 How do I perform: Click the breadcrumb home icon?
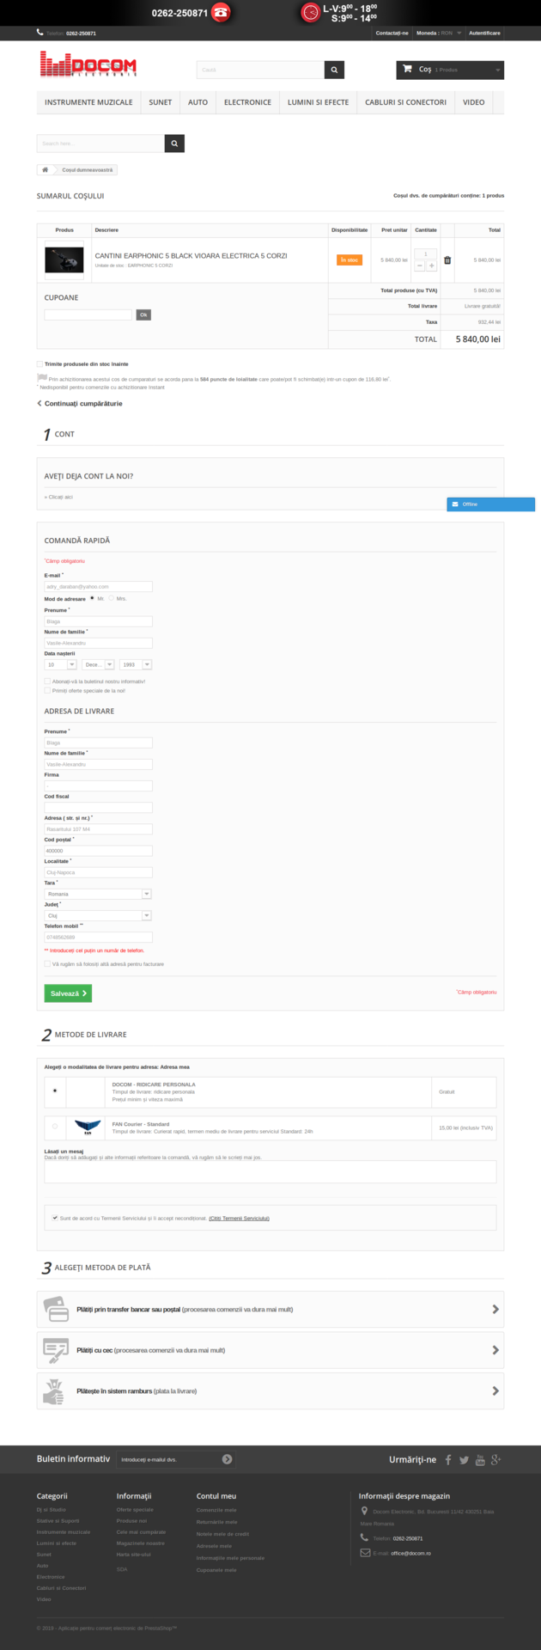45,169
